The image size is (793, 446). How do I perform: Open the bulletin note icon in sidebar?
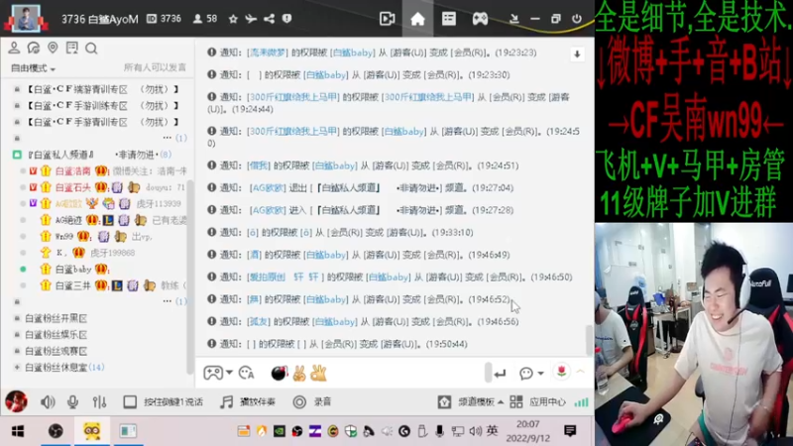pos(71,48)
